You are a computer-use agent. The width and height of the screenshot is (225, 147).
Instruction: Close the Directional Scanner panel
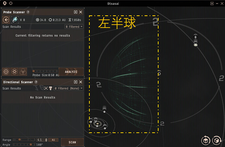(x=81, y=82)
